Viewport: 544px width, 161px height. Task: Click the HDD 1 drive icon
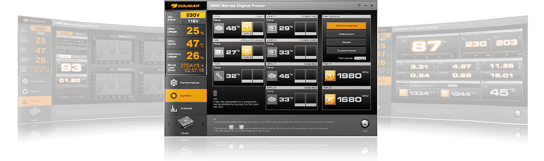point(273,28)
